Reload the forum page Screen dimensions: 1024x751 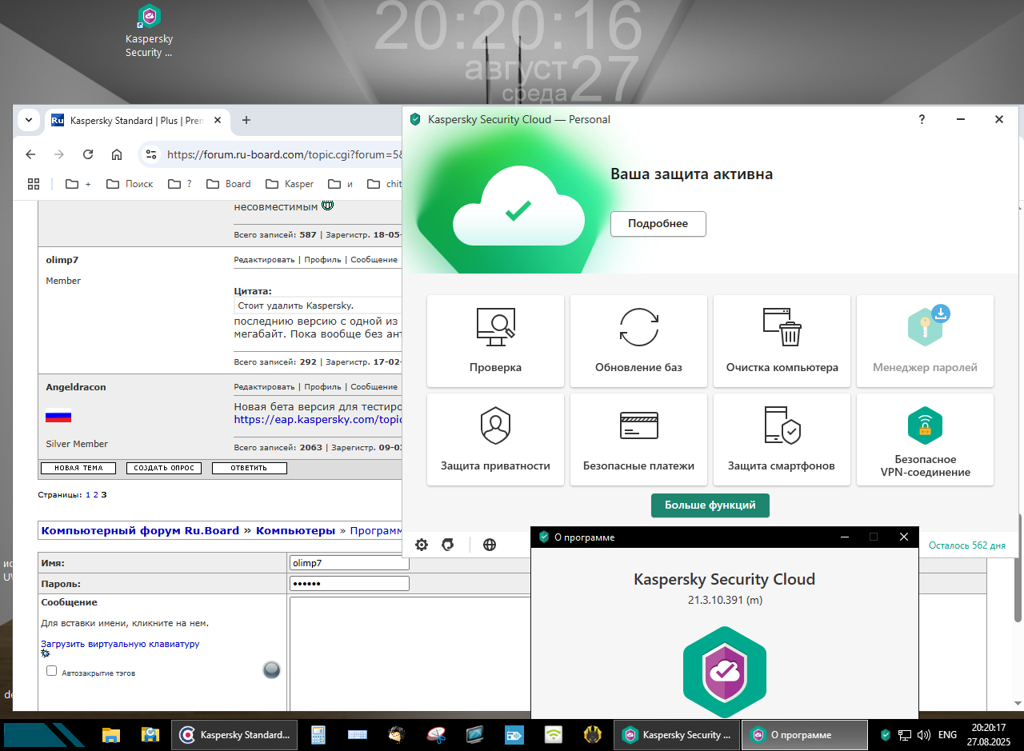click(88, 154)
